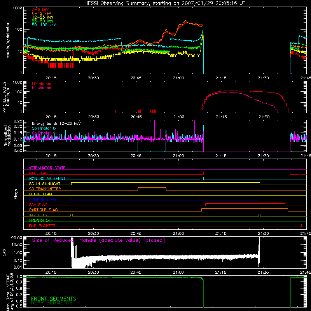Click the orange '6-12 keV' legend label
This screenshot has height=311, width=311.
pyautogui.click(x=42, y=13)
